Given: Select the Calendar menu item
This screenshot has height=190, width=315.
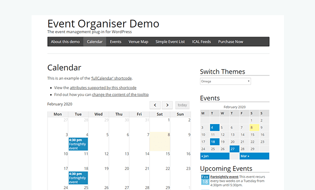Looking at the screenshot, I should (94, 42).
